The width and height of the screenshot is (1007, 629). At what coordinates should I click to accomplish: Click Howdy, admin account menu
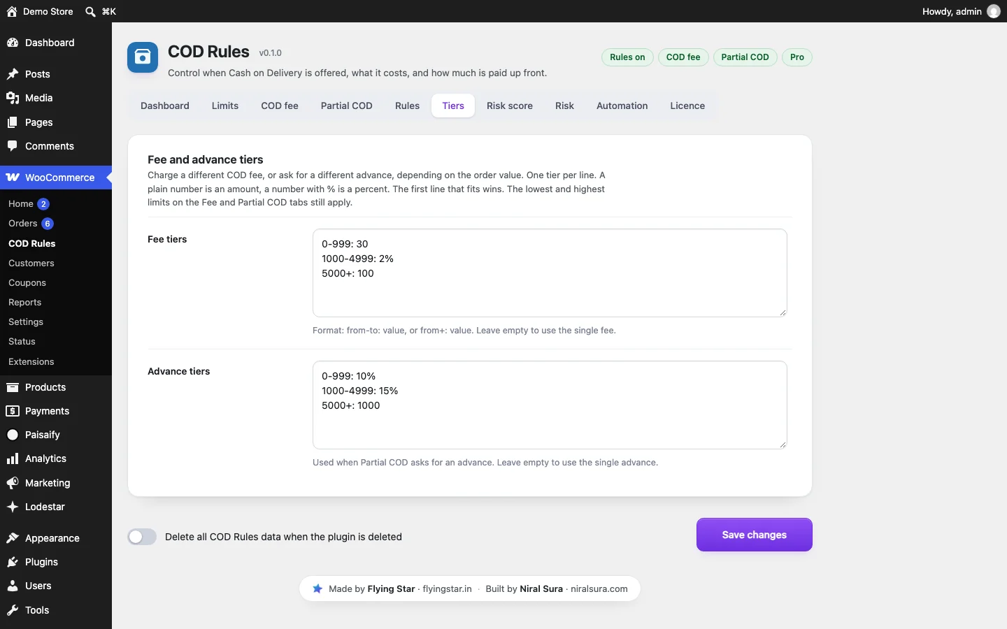tap(962, 11)
